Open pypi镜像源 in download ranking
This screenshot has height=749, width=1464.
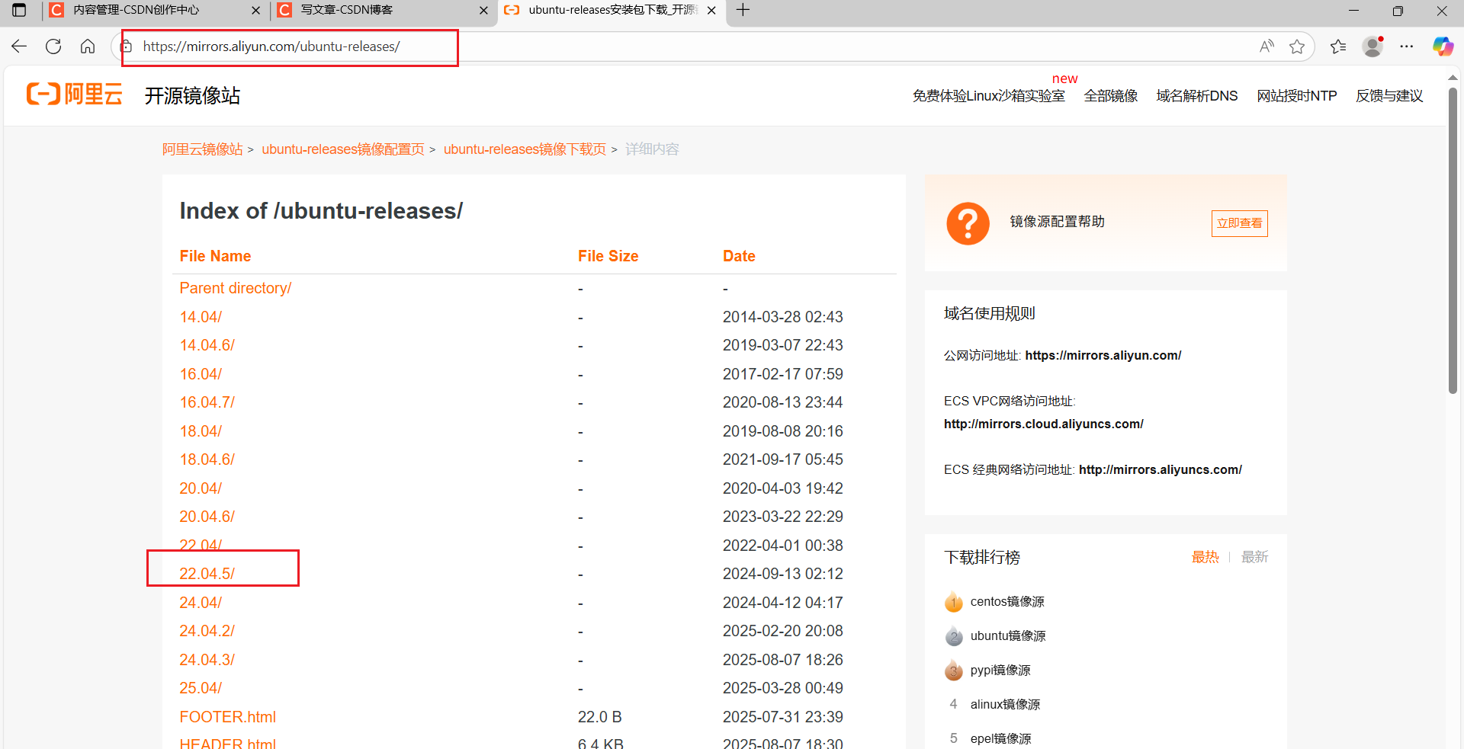[x=1000, y=671]
